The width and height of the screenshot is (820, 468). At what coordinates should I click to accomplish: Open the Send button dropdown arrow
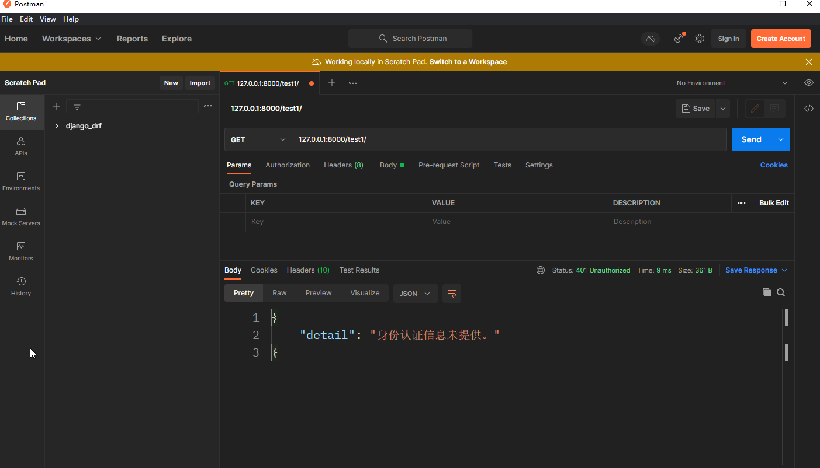click(781, 139)
